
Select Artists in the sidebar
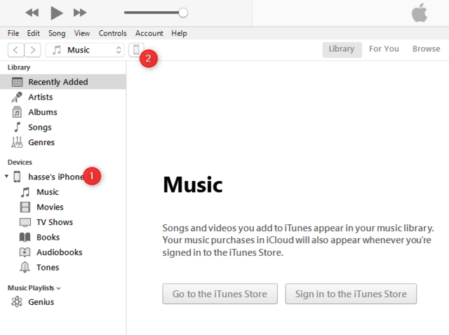[x=41, y=97]
